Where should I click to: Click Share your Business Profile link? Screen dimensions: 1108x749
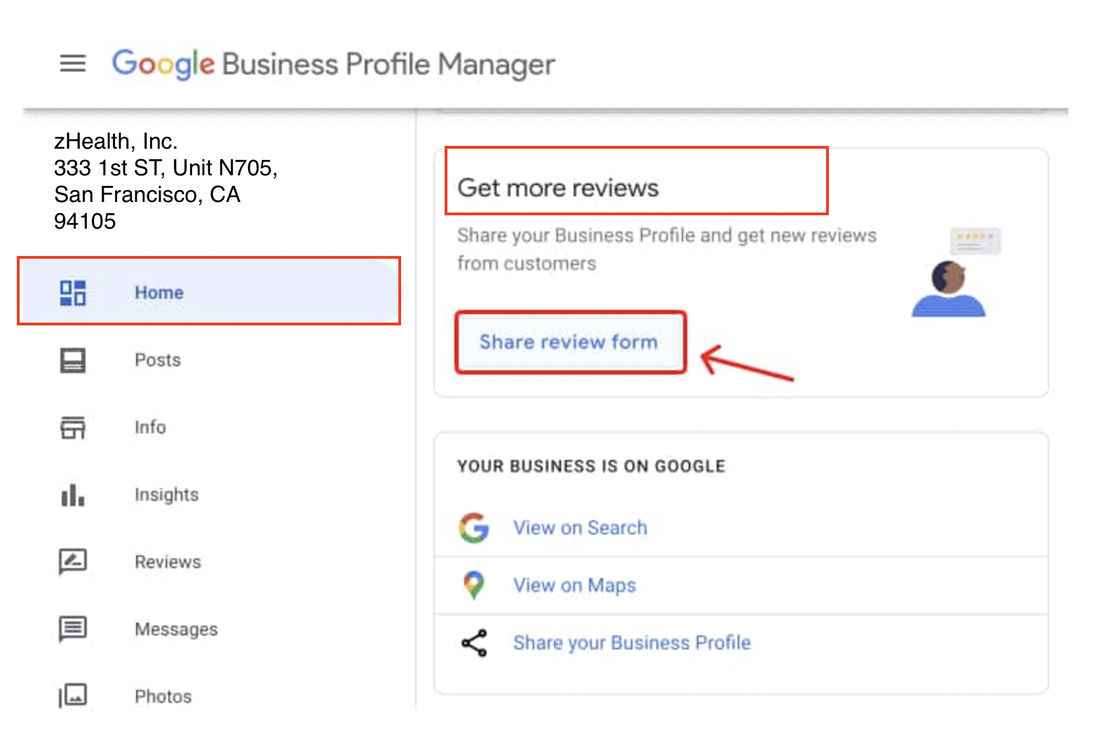pyautogui.click(x=633, y=643)
